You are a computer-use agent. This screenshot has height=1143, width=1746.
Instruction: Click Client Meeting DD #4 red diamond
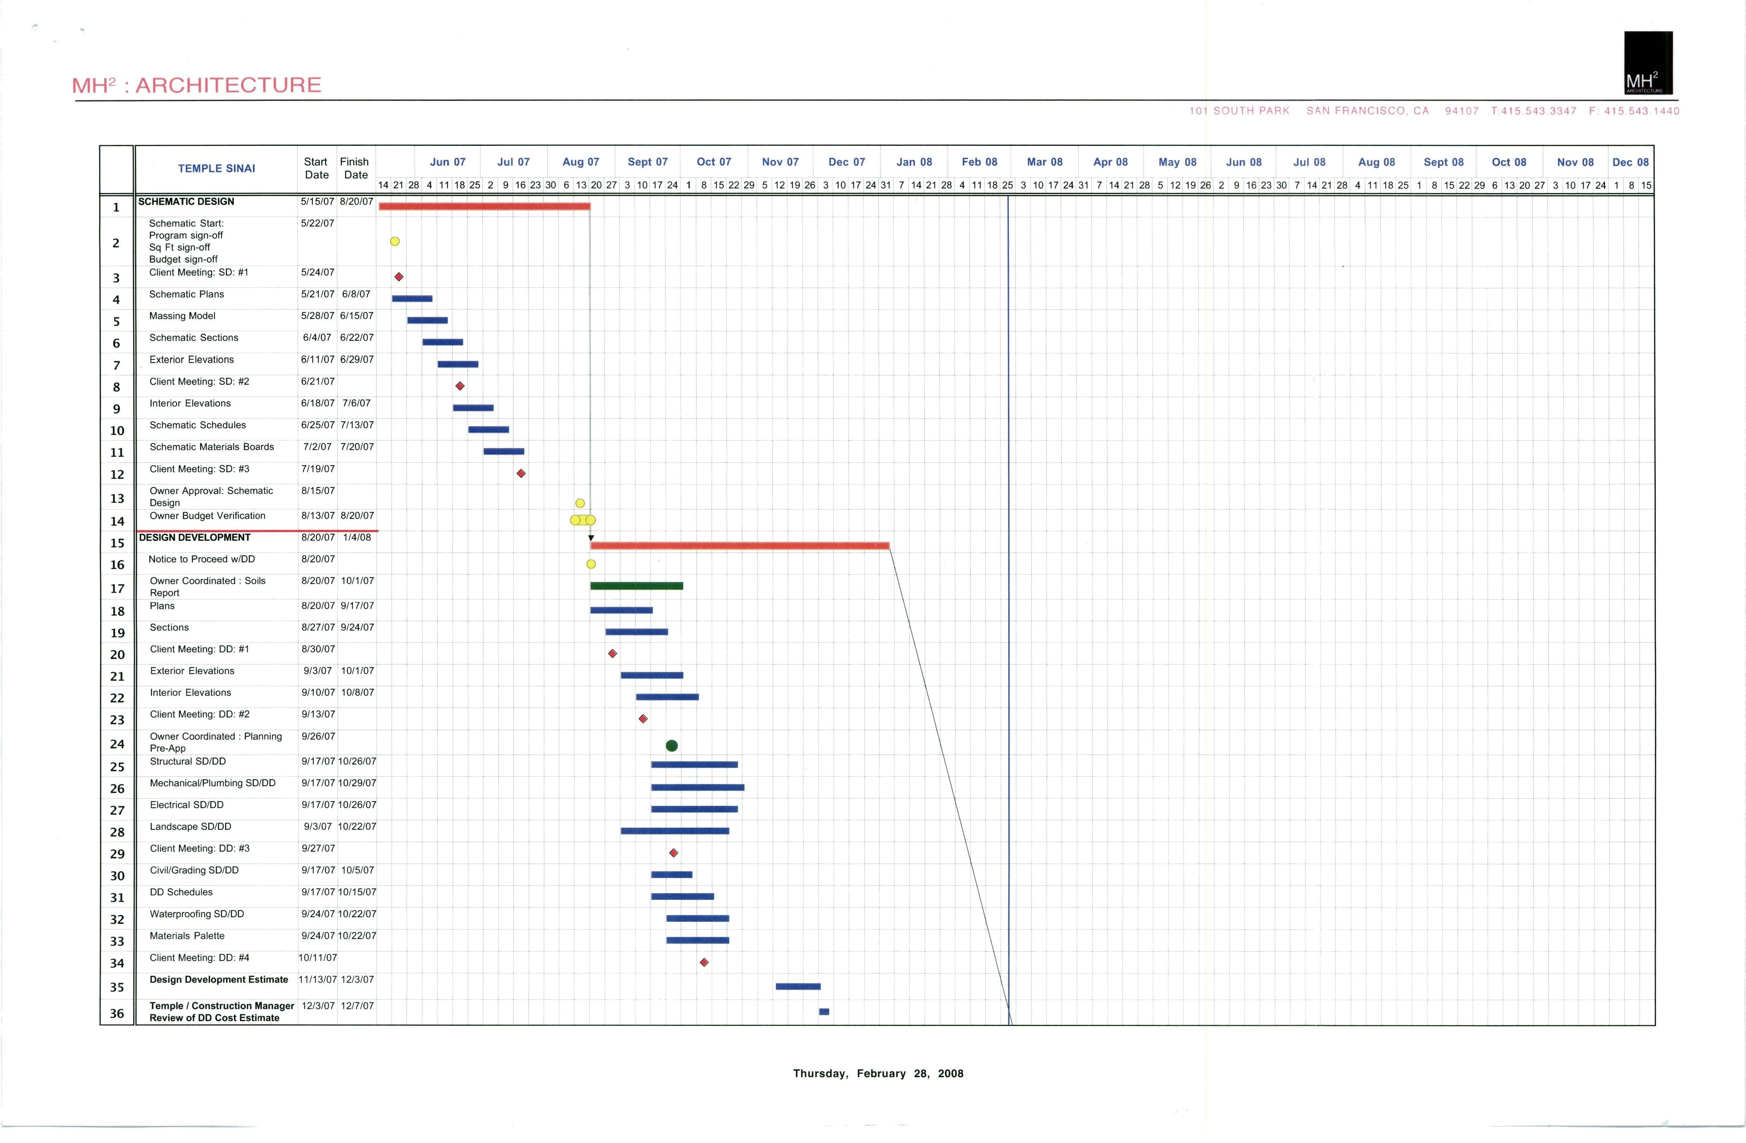704,963
